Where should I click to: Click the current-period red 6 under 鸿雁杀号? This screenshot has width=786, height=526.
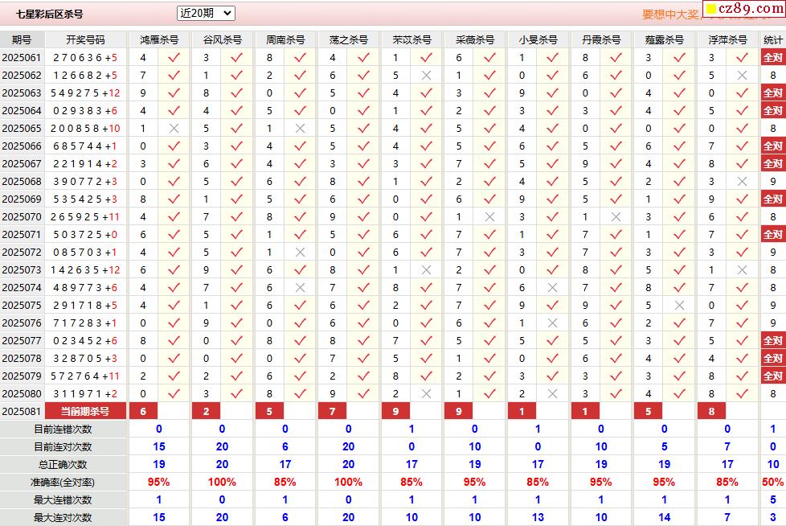(143, 411)
